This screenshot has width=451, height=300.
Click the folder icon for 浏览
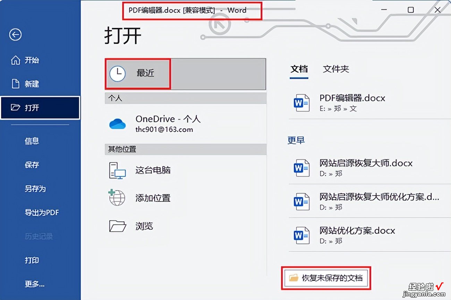tap(118, 226)
